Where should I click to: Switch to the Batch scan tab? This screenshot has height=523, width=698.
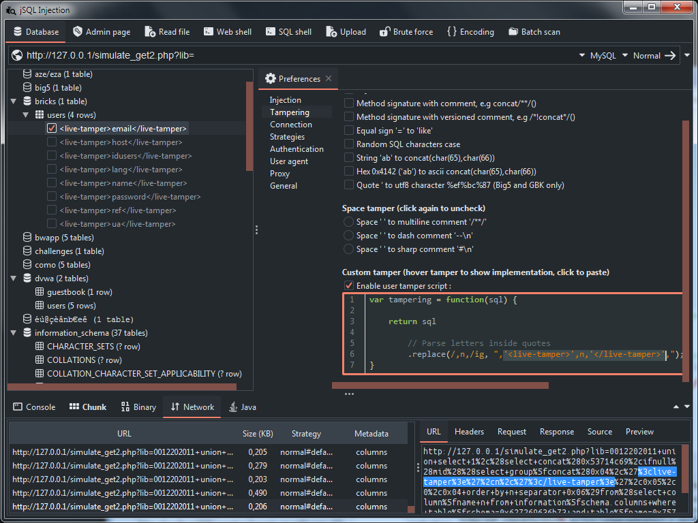coord(534,32)
